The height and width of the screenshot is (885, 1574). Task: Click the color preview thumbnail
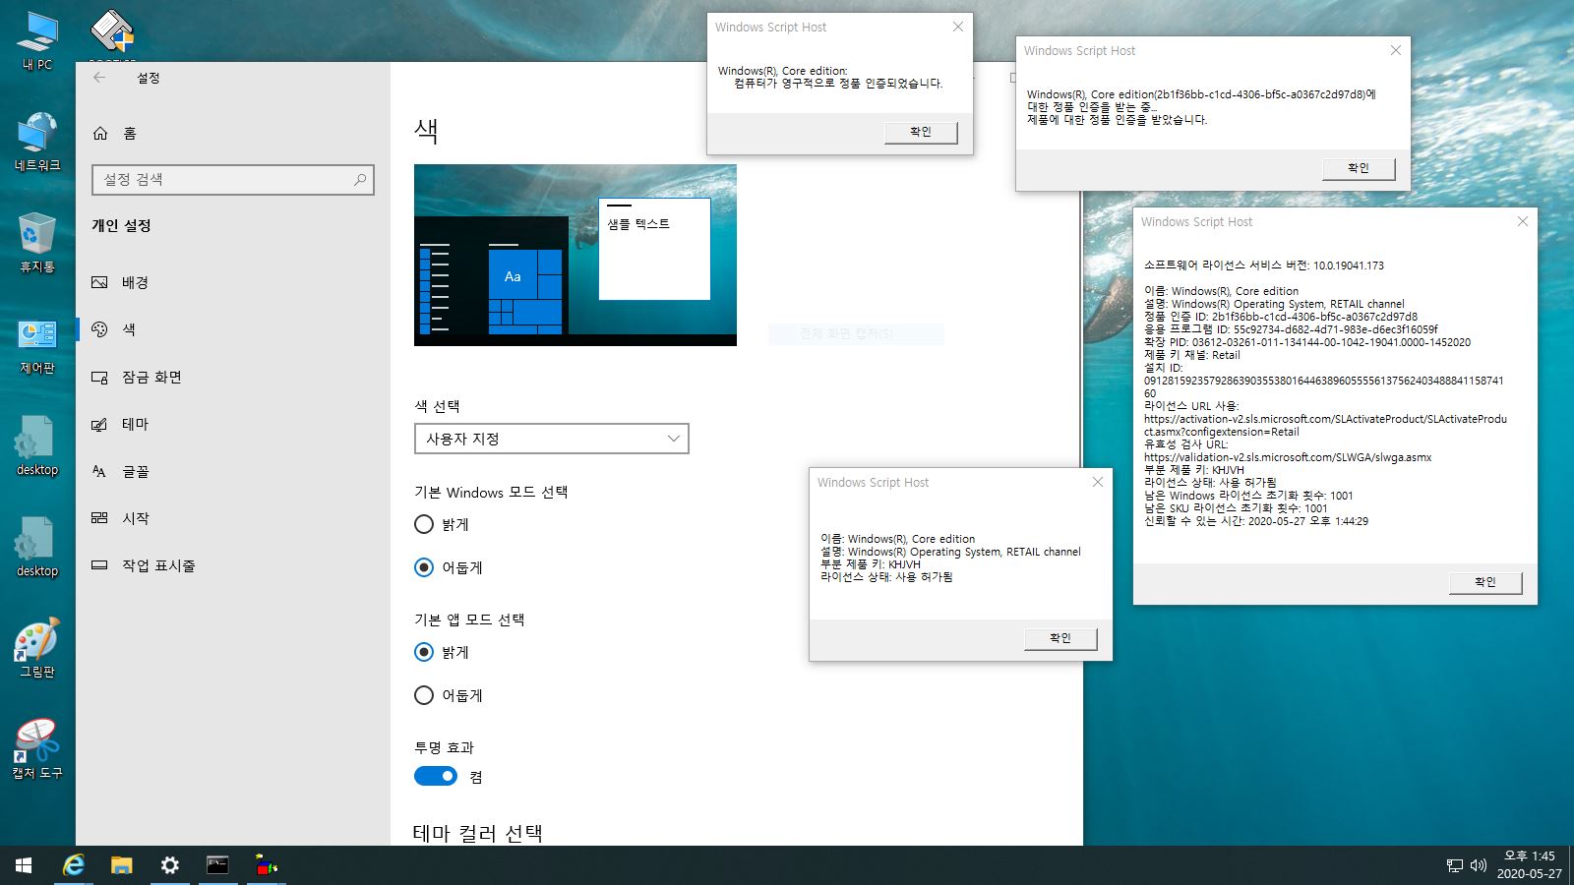pyautogui.click(x=575, y=255)
